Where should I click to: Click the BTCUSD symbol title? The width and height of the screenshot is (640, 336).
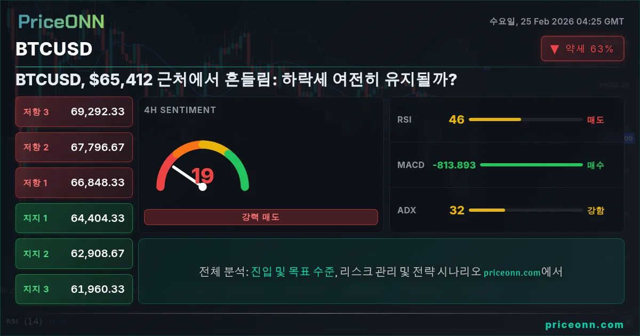click(54, 49)
